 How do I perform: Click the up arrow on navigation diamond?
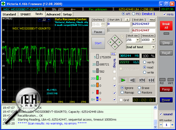(115, 37)
